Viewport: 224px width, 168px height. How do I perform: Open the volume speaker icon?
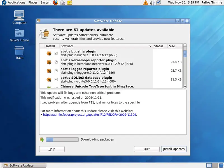tap(152, 3)
